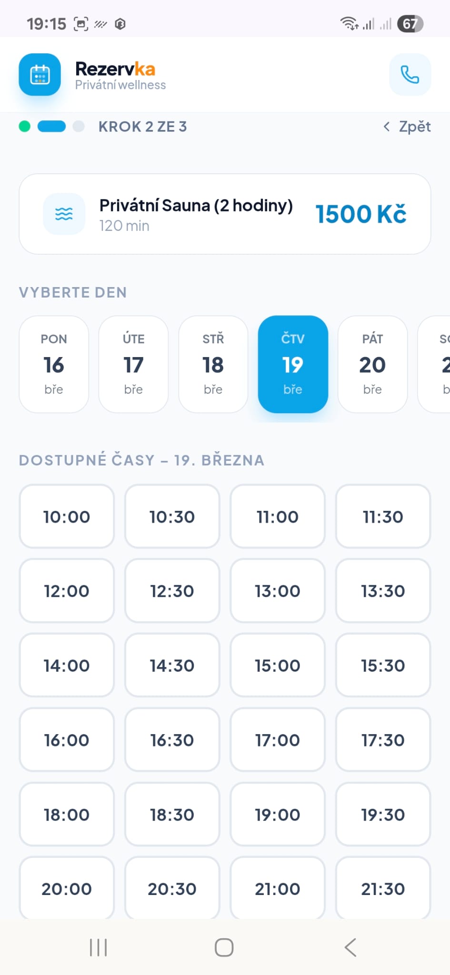Select Friday 20 March day option
450x975 pixels.
[x=373, y=364]
